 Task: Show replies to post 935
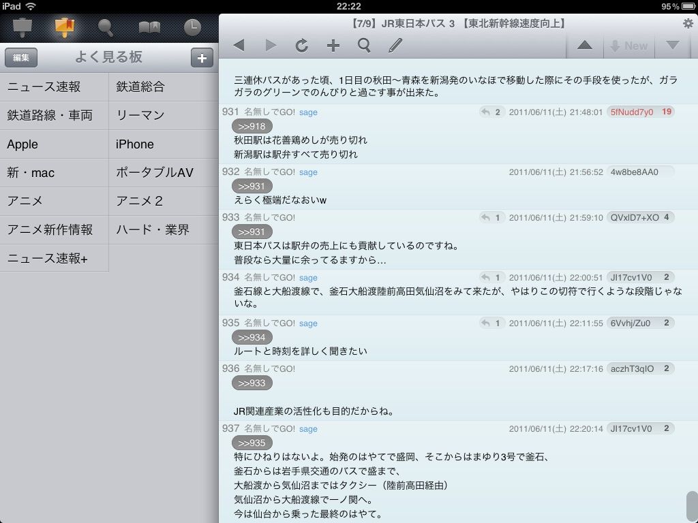pyautogui.click(x=491, y=323)
